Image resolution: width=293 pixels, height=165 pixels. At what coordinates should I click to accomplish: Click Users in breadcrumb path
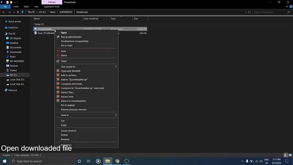53,12
